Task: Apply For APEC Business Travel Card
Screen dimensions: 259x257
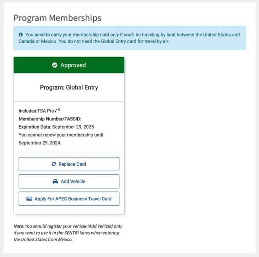Action: click(x=69, y=199)
